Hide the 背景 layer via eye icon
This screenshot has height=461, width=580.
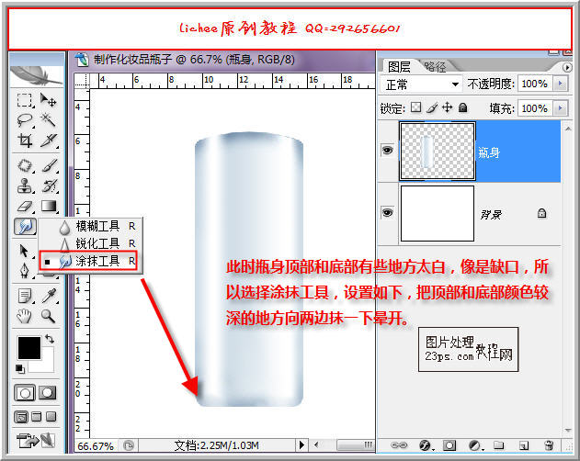tap(387, 212)
